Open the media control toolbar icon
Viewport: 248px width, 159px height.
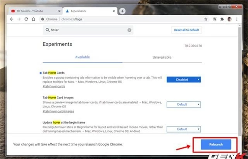(x=215, y=19)
